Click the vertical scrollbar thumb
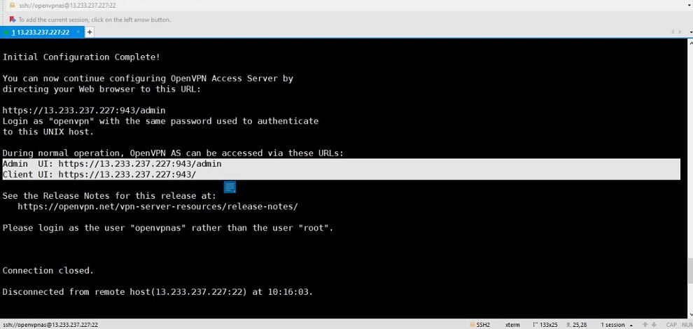 [x=689, y=270]
